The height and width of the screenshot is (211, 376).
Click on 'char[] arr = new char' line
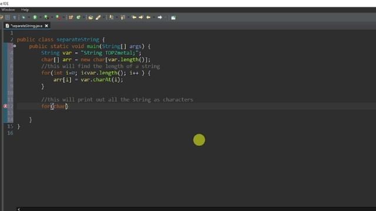coord(96,60)
